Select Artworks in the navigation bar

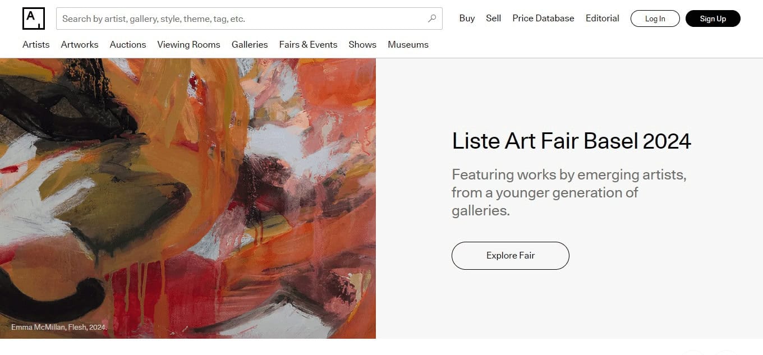click(80, 44)
